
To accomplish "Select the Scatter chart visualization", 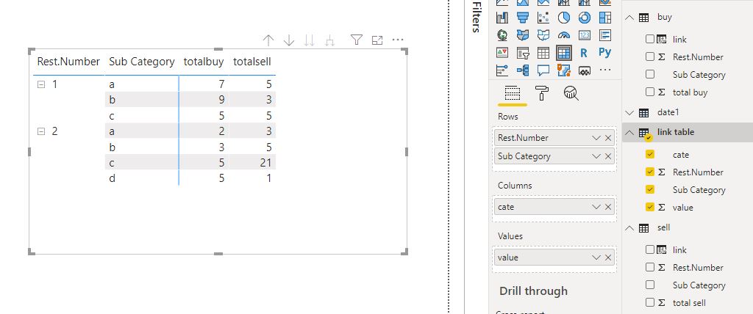I will [x=543, y=18].
